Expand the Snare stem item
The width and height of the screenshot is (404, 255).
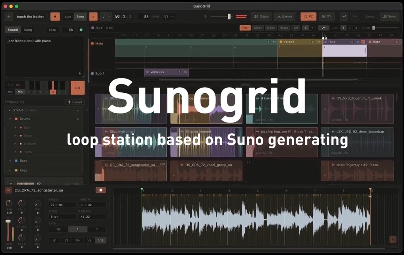[15, 136]
